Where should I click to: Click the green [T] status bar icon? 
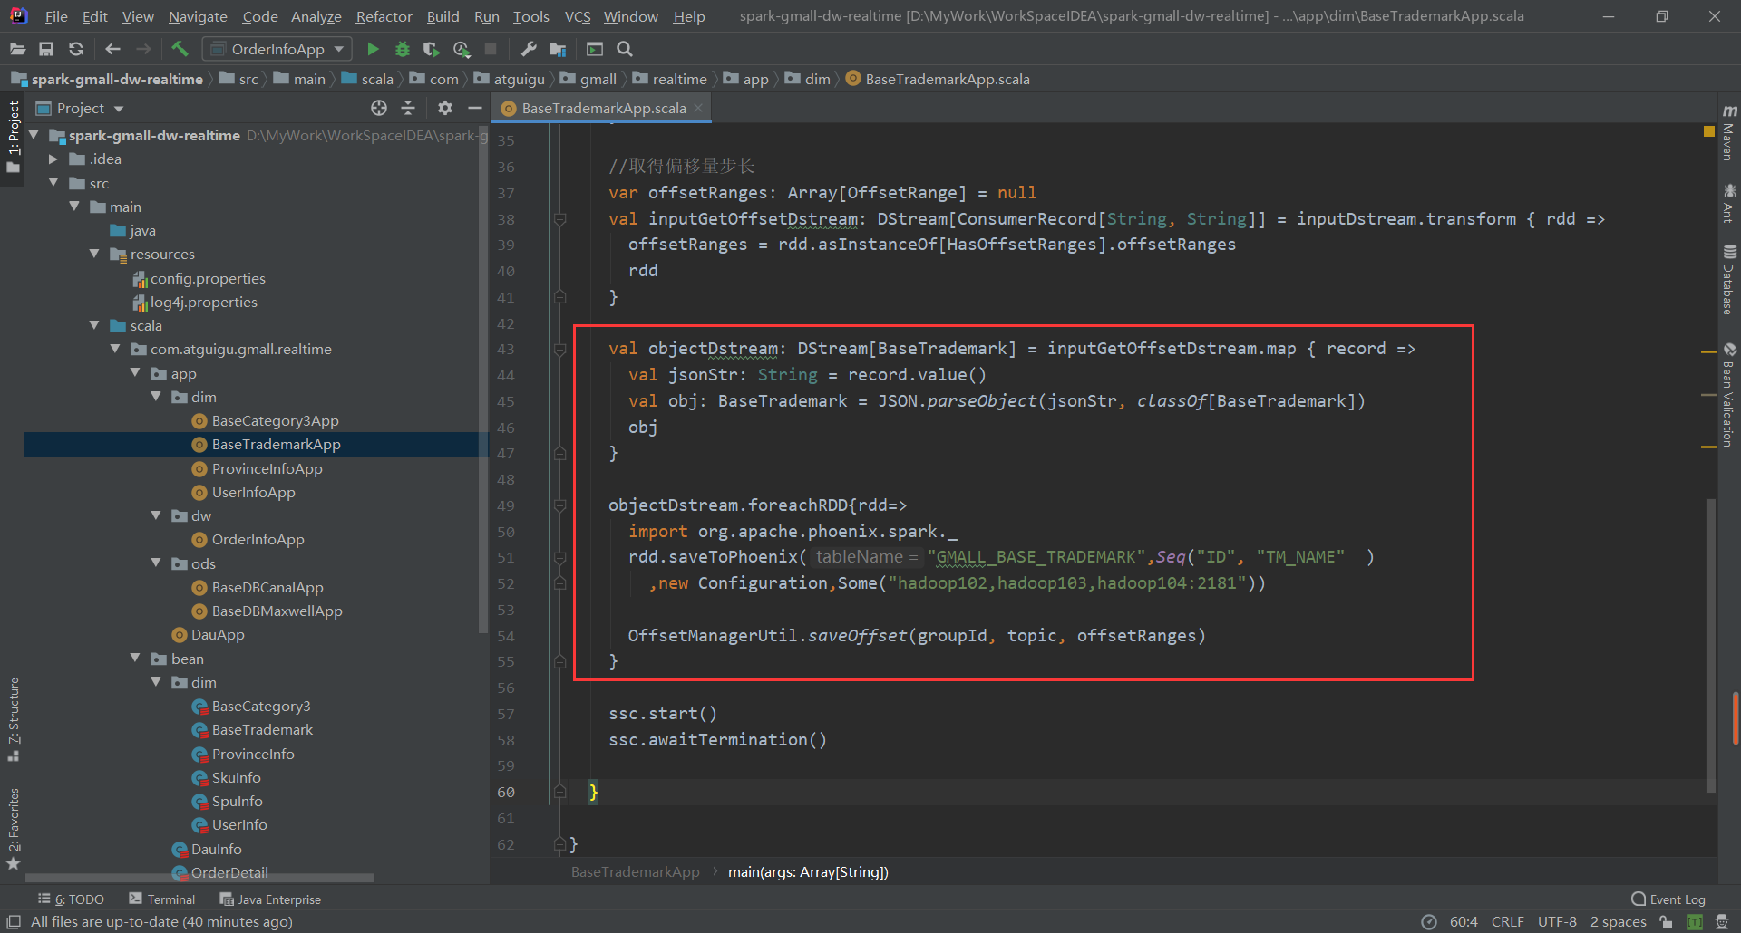(1694, 921)
